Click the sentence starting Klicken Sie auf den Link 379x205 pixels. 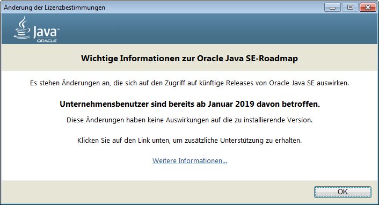tap(189, 140)
